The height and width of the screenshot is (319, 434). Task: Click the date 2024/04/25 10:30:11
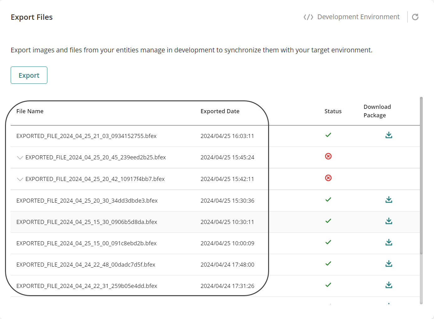227,222
